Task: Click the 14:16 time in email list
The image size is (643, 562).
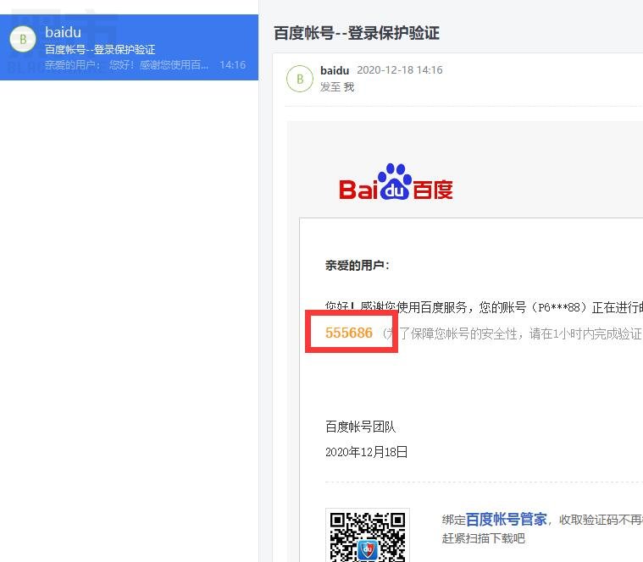Action: pyautogui.click(x=232, y=65)
